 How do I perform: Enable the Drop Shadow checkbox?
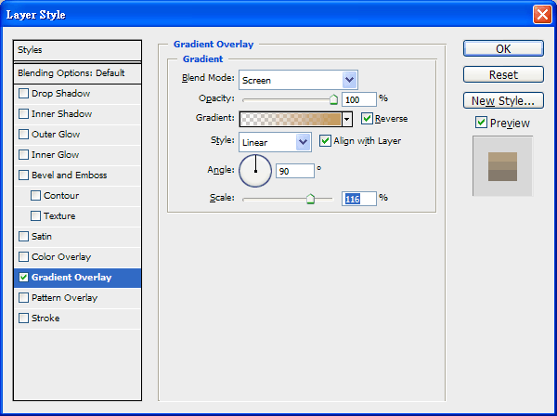pos(24,94)
